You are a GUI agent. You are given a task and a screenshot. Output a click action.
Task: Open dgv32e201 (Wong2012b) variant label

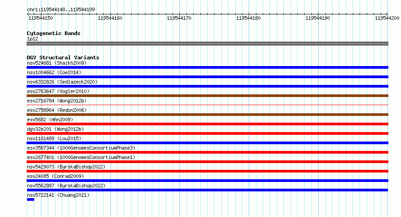(x=55, y=129)
